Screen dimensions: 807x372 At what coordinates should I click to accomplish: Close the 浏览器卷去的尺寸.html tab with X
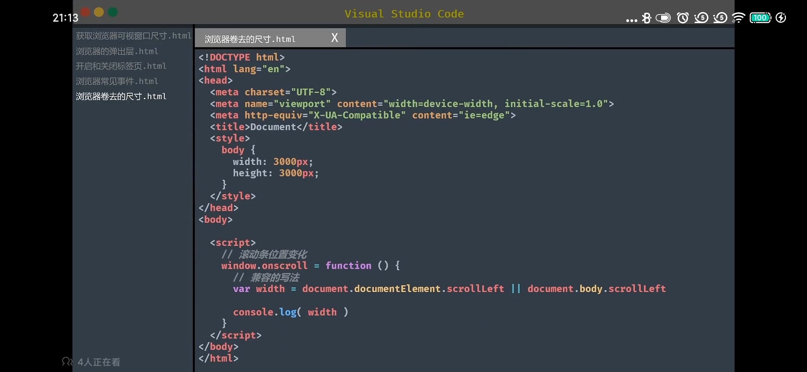[335, 38]
